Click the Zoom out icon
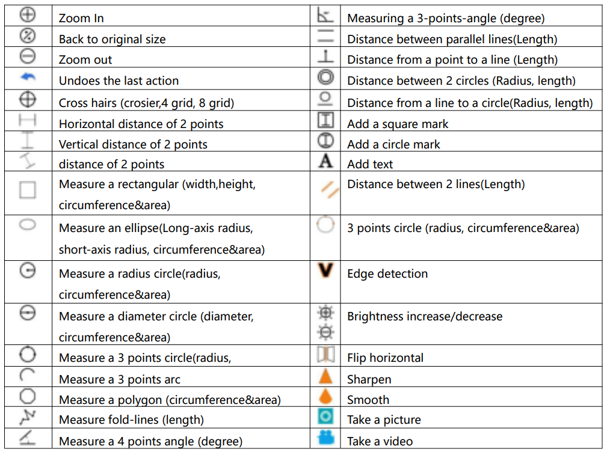613x455 pixels. [28, 56]
